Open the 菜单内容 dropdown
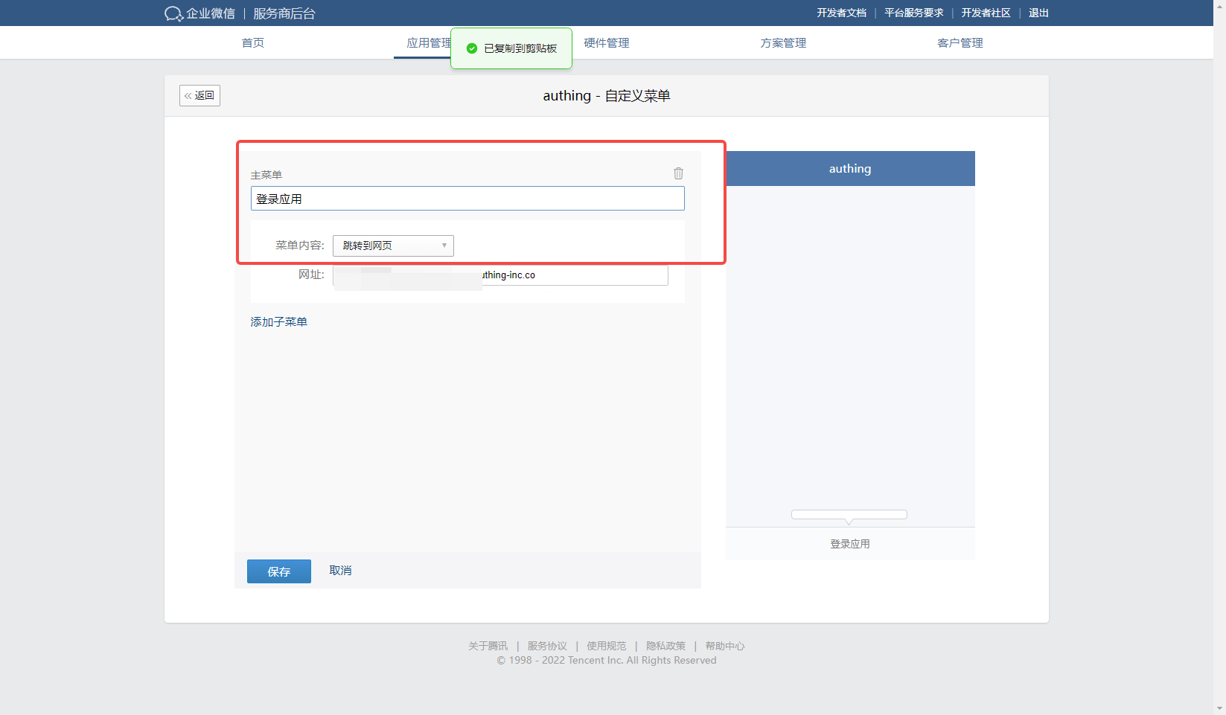Image resolution: width=1226 pixels, height=715 pixels. [x=393, y=246]
